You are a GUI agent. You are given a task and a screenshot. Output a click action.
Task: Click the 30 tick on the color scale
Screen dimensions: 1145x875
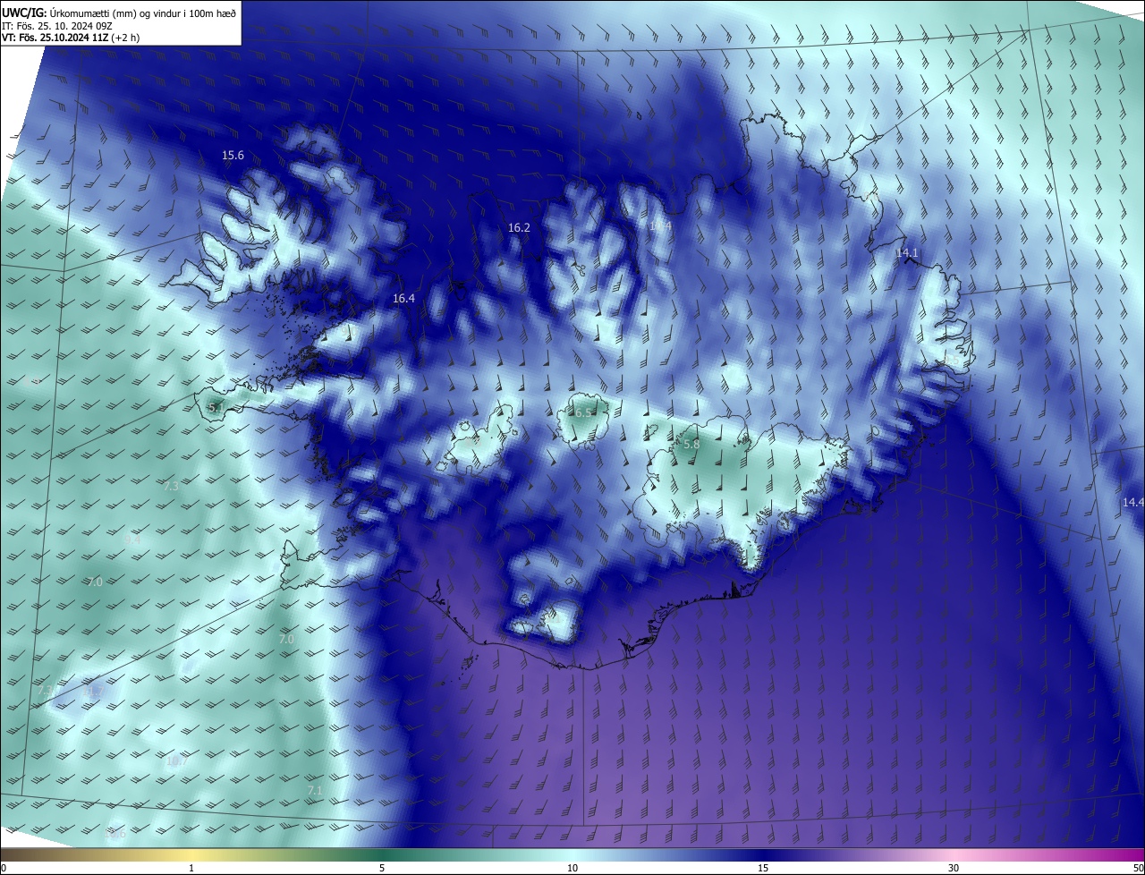pyautogui.click(x=954, y=869)
